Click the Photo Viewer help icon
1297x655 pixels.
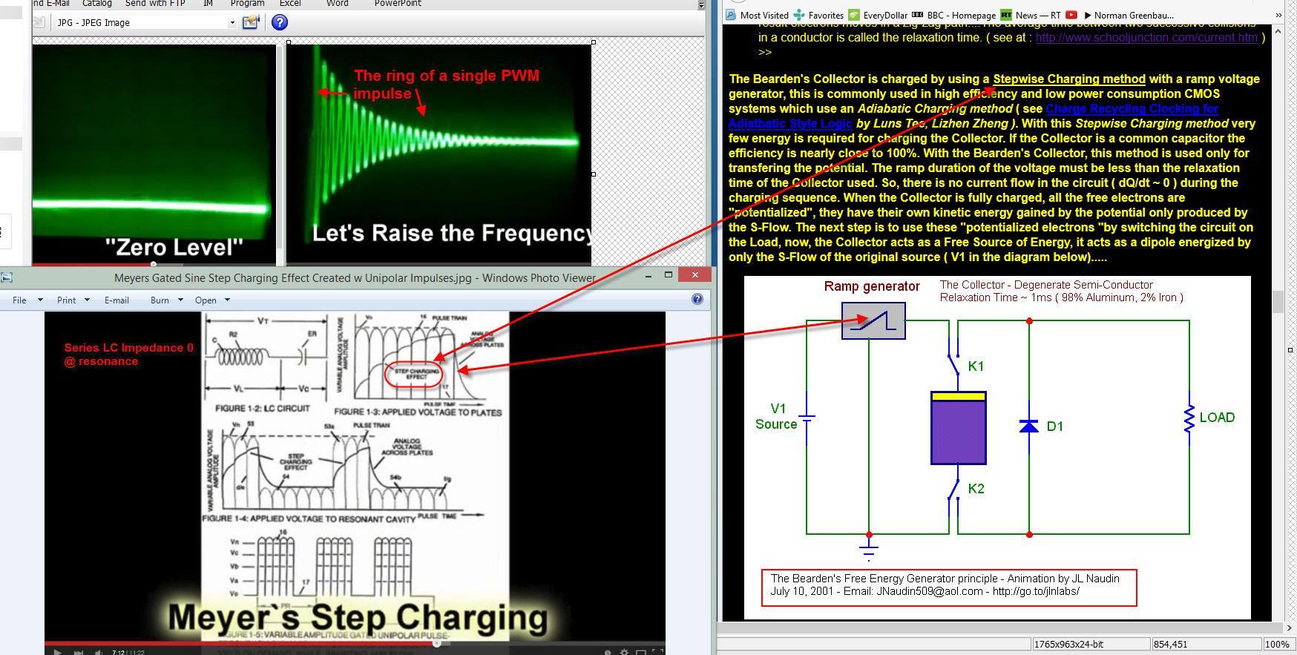click(x=697, y=299)
